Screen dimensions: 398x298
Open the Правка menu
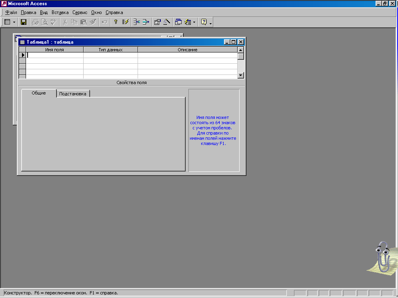(x=28, y=12)
